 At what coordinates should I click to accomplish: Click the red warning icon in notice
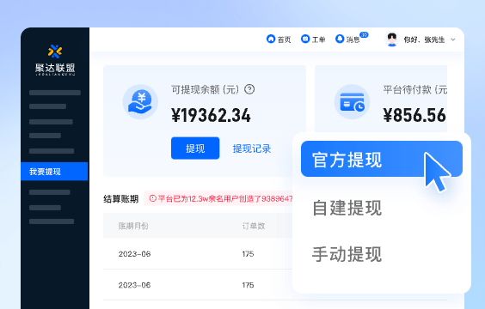pyautogui.click(x=152, y=198)
